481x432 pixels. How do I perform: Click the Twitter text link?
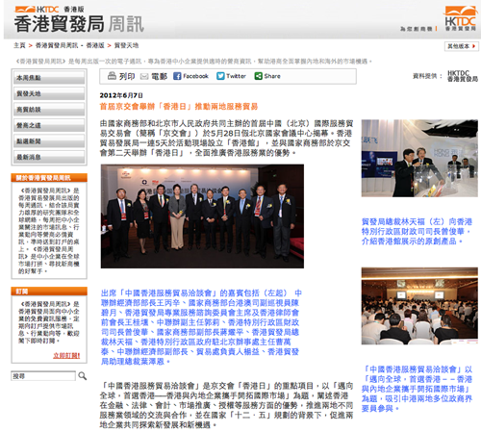click(236, 76)
